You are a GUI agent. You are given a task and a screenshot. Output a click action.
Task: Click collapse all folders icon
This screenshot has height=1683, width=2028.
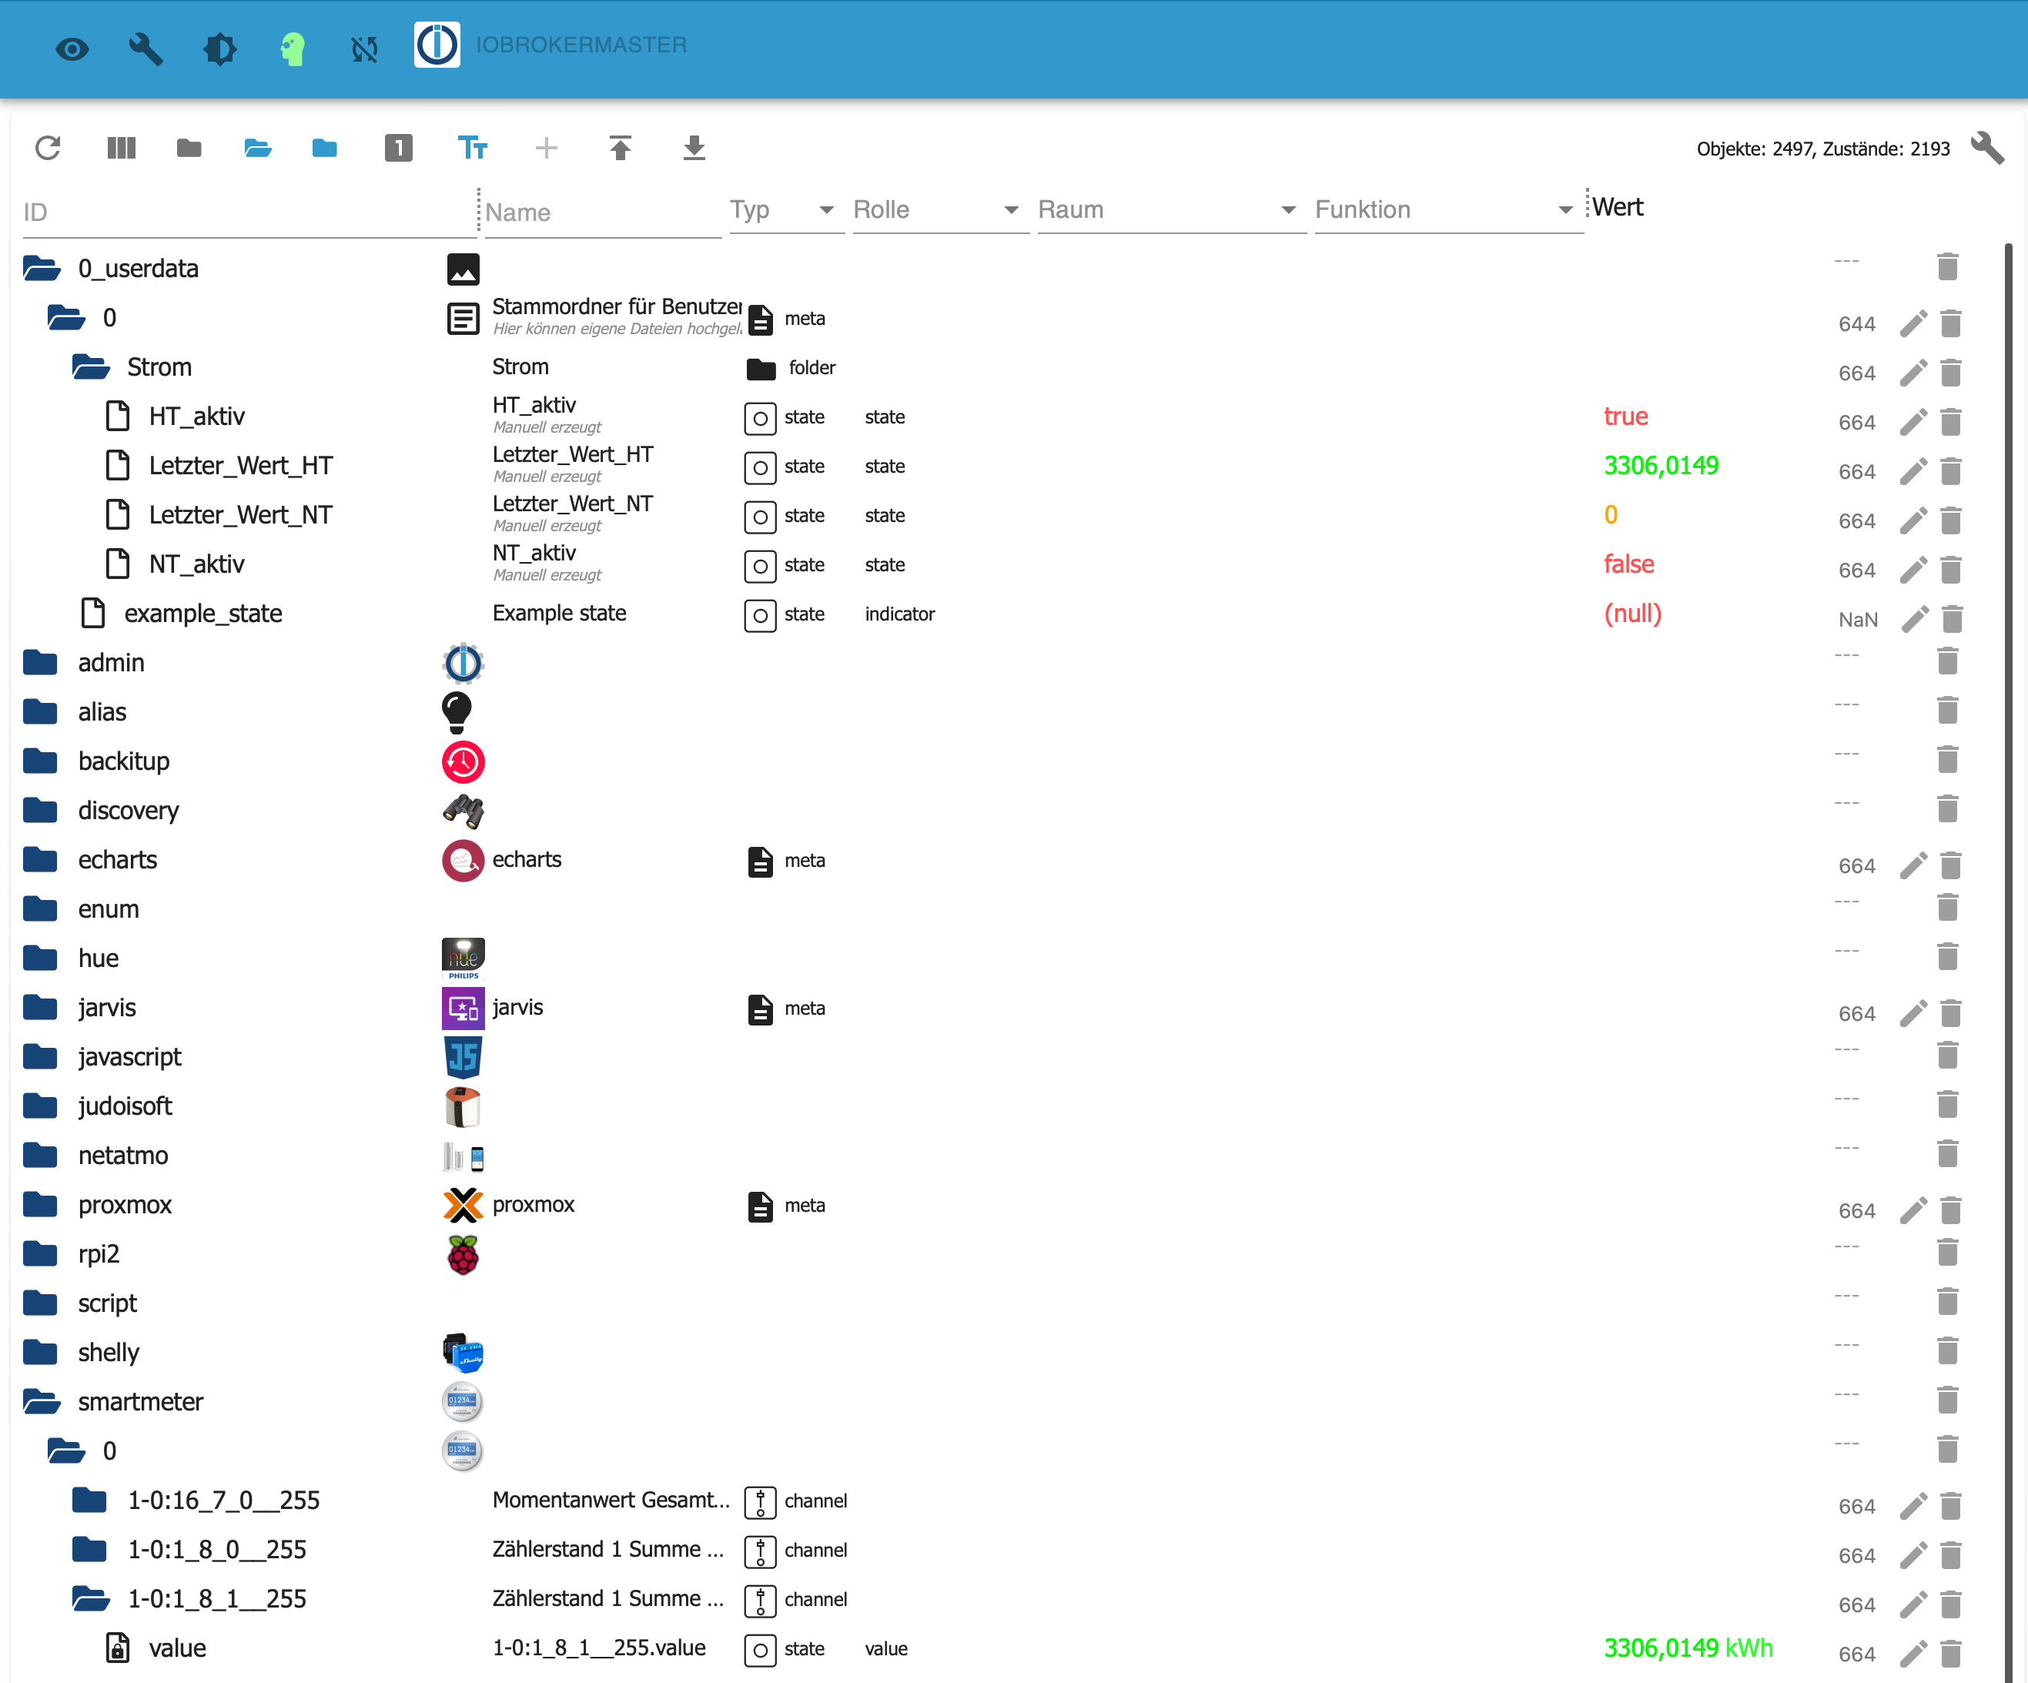[189, 148]
